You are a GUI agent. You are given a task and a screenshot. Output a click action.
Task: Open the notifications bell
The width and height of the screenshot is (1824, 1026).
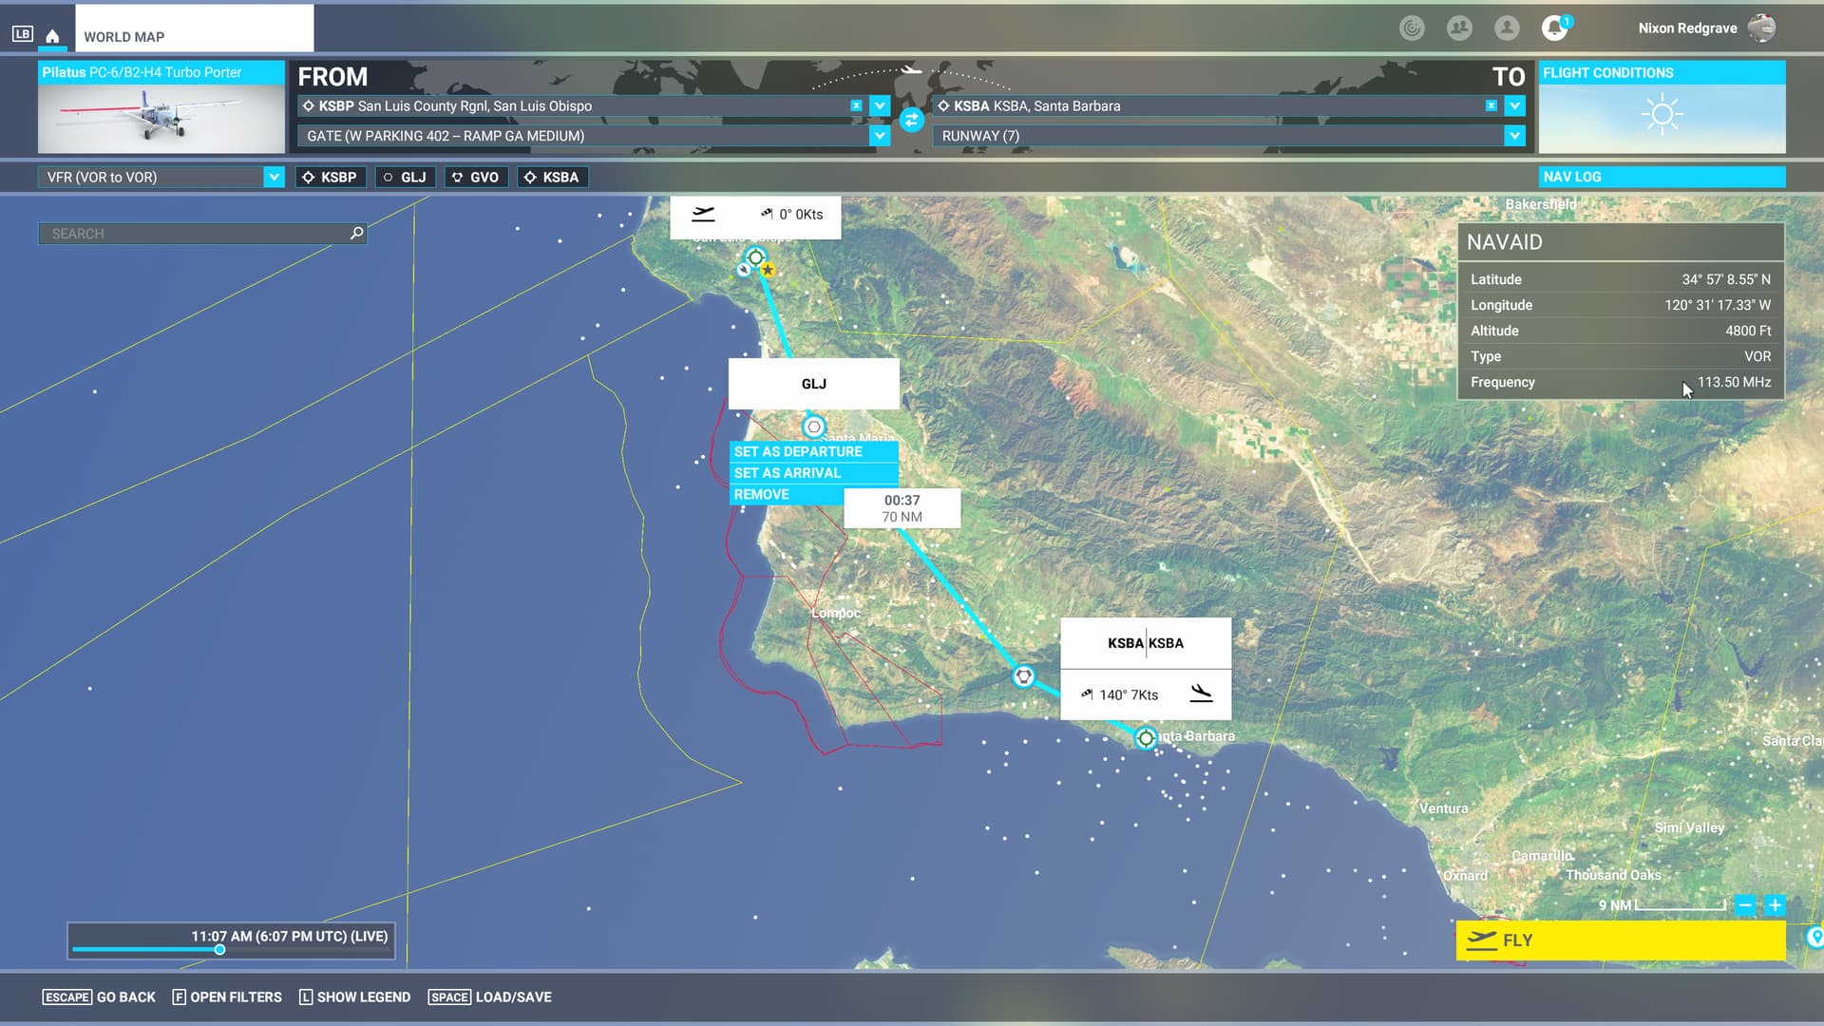pyautogui.click(x=1554, y=28)
